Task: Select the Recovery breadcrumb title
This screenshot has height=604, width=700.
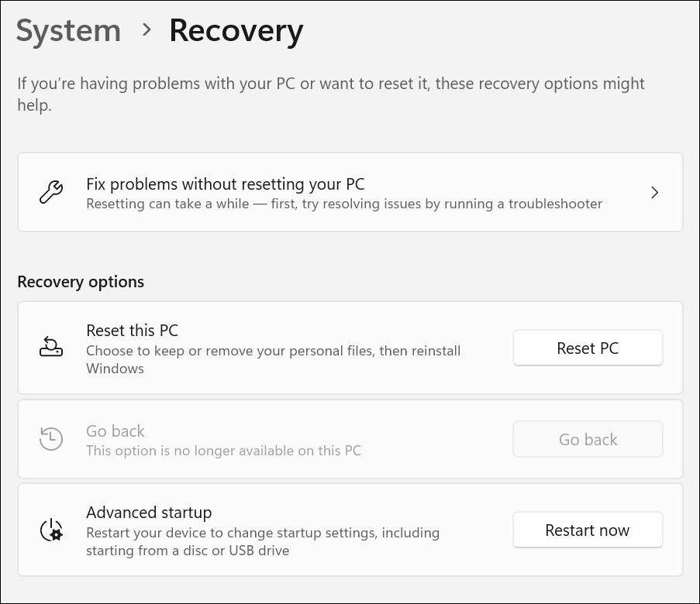Action: [x=236, y=31]
